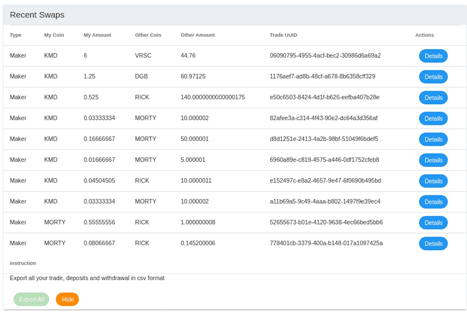Image resolution: width=467 pixels, height=319 pixels.
Task: Click the other amount 5.000001
Action: (193, 160)
